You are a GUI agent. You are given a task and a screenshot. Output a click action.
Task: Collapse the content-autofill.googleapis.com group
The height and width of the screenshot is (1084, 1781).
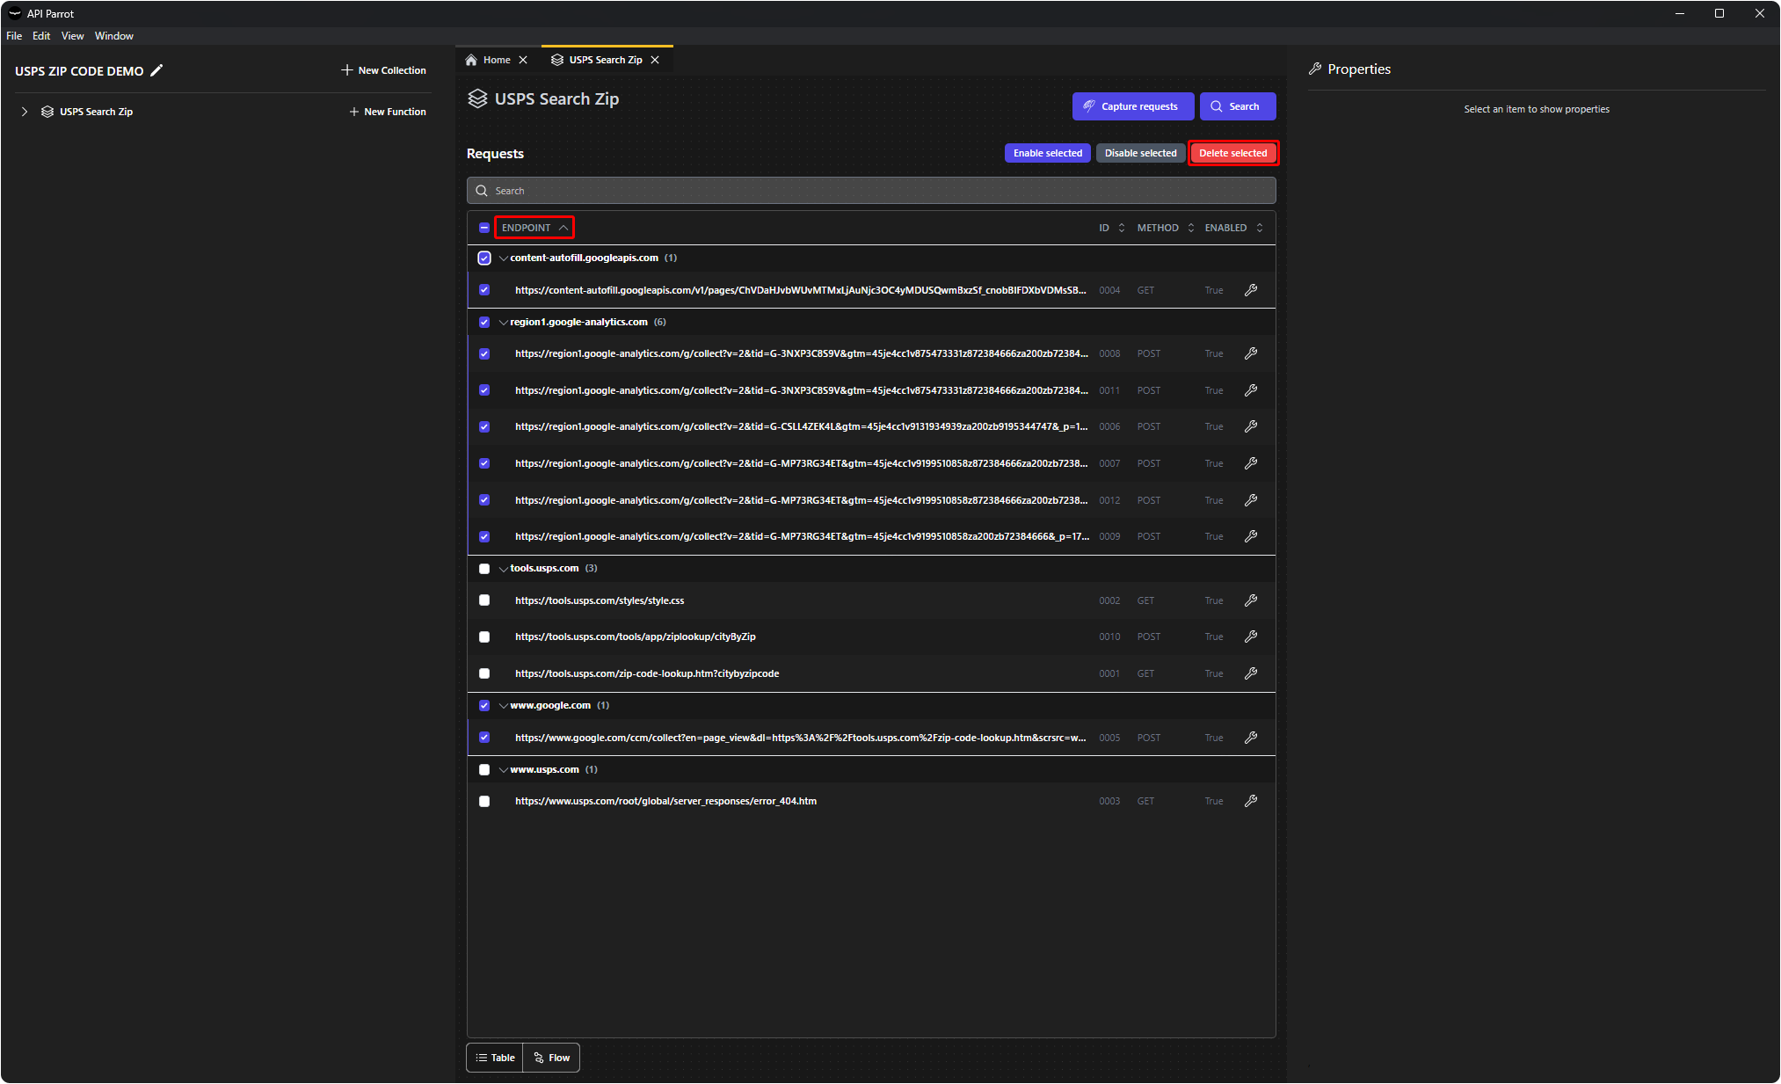click(504, 258)
